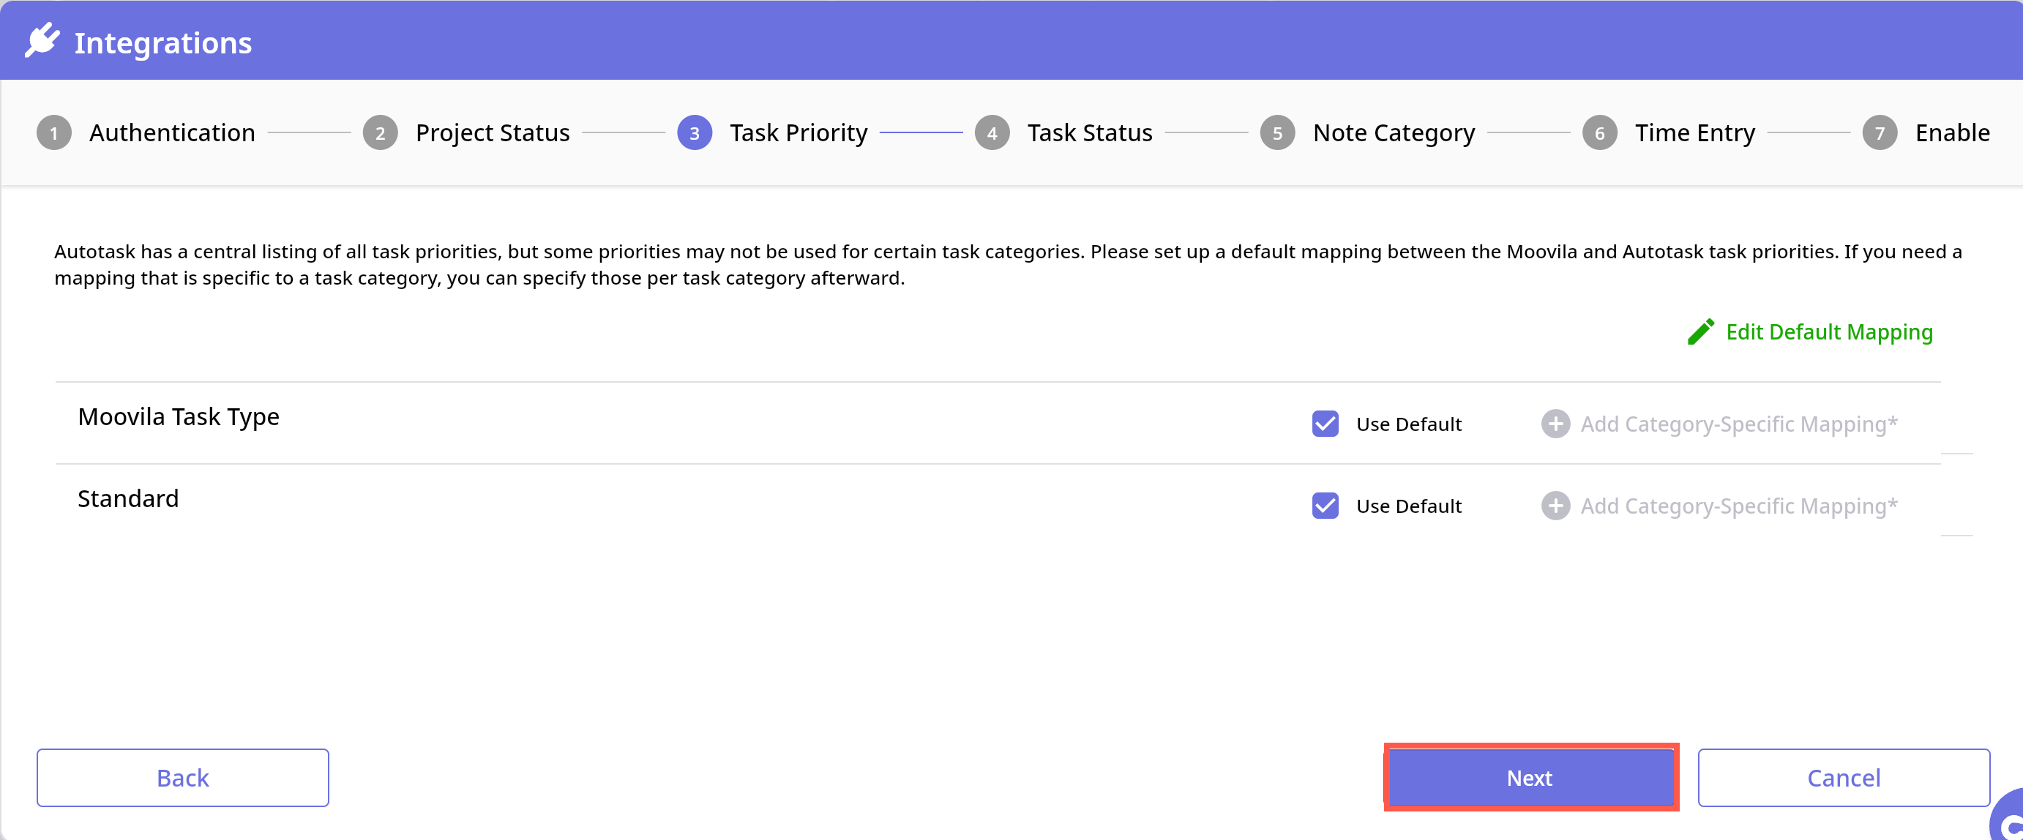Click step 1 circle for Authentication
This screenshot has height=840, width=2023.
54,133
